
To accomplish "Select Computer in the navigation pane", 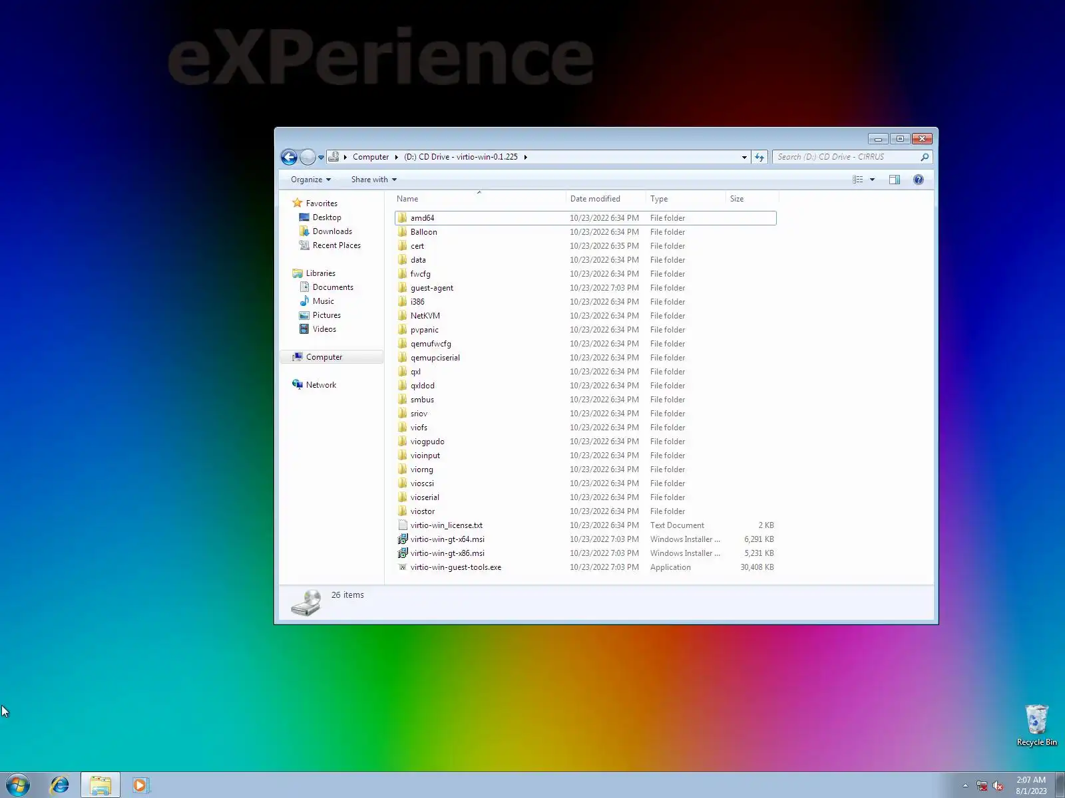I will (324, 357).
